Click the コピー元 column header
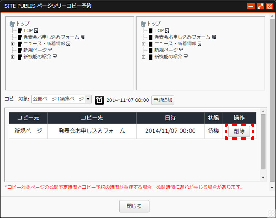Screen dimensions: 276x218 click(x=28, y=118)
